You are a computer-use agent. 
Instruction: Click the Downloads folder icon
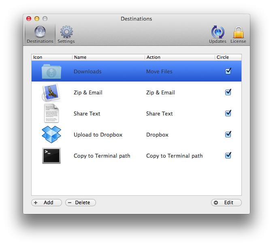51,71
